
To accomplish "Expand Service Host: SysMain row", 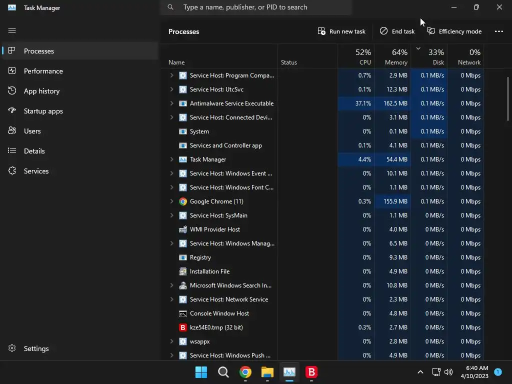I will click(x=172, y=215).
